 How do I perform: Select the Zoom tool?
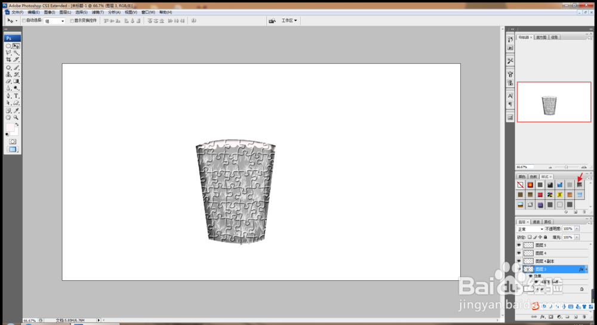coord(16,117)
